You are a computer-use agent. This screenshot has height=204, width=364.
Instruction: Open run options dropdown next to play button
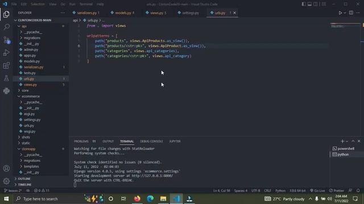345,13
